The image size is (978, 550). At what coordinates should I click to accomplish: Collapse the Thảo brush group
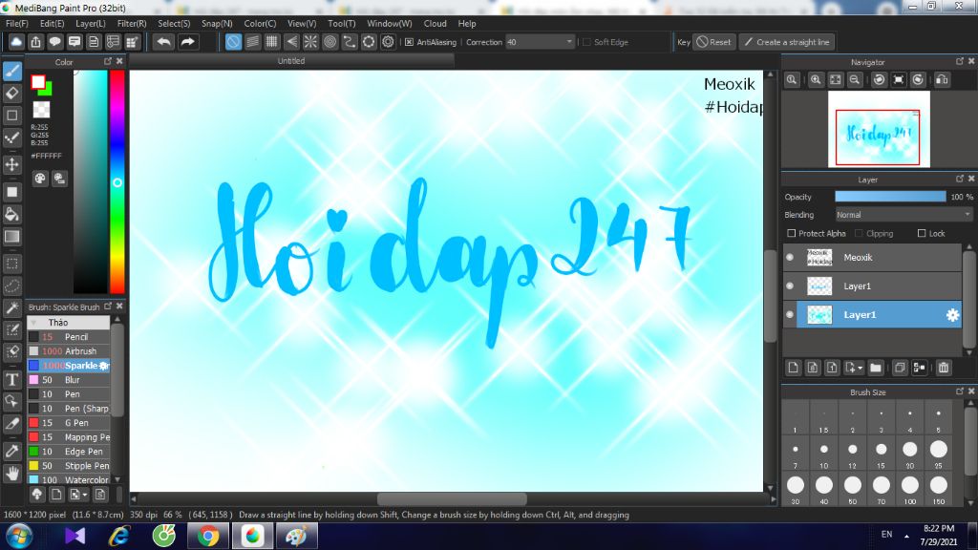coord(33,323)
